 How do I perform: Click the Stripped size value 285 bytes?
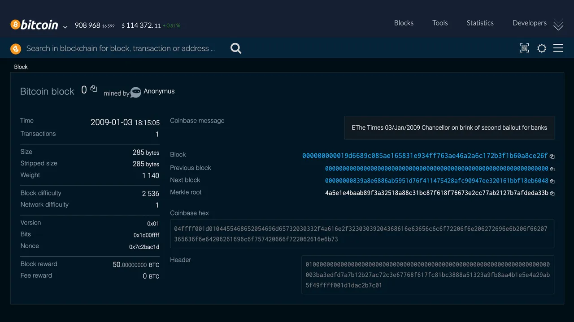[146, 164]
